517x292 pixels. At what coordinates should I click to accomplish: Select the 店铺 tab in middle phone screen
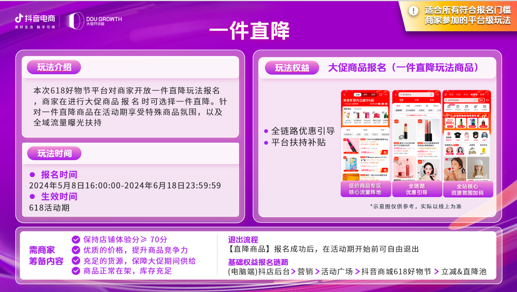pos(416,100)
